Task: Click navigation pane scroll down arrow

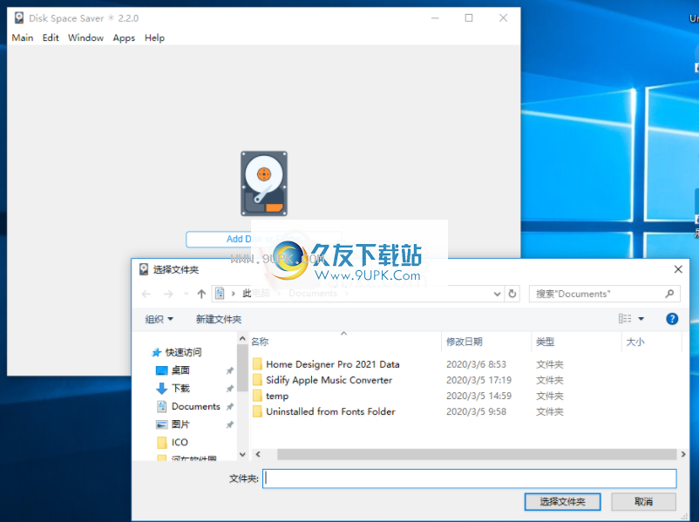Action: coord(242,455)
